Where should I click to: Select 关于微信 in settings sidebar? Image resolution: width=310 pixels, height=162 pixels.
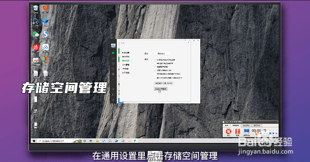pyautogui.click(x=125, y=73)
